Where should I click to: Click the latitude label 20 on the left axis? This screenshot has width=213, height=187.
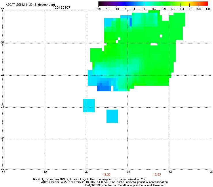pyautogui.click(x=2, y=169)
